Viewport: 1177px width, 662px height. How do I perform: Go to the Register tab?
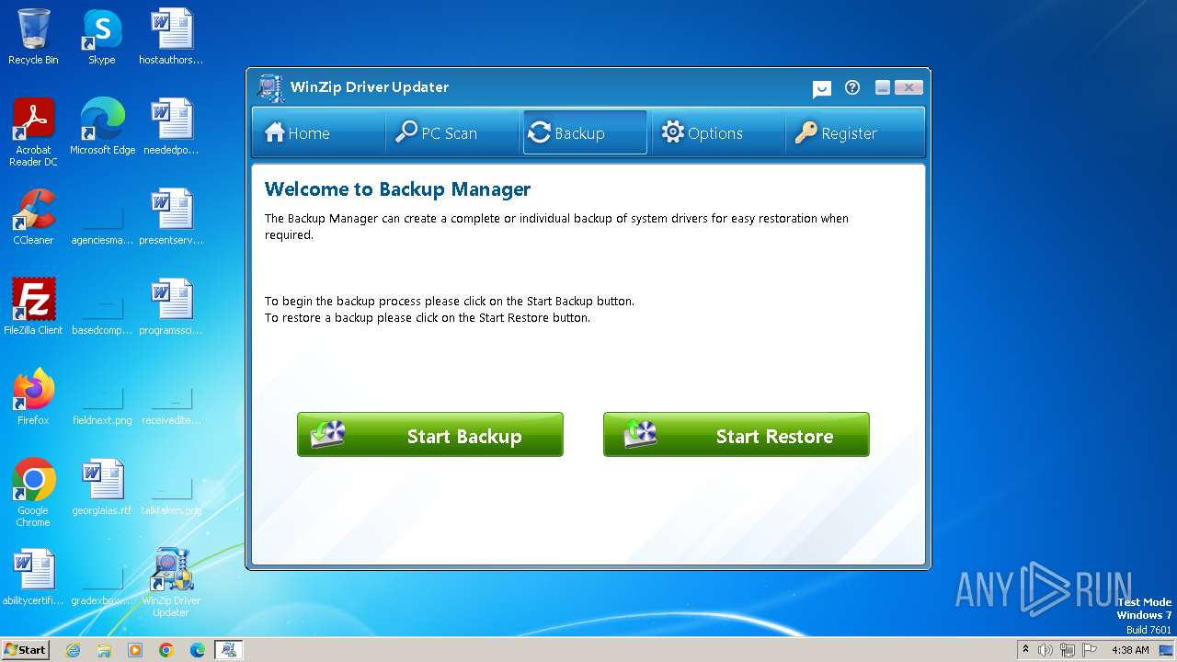click(x=854, y=132)
